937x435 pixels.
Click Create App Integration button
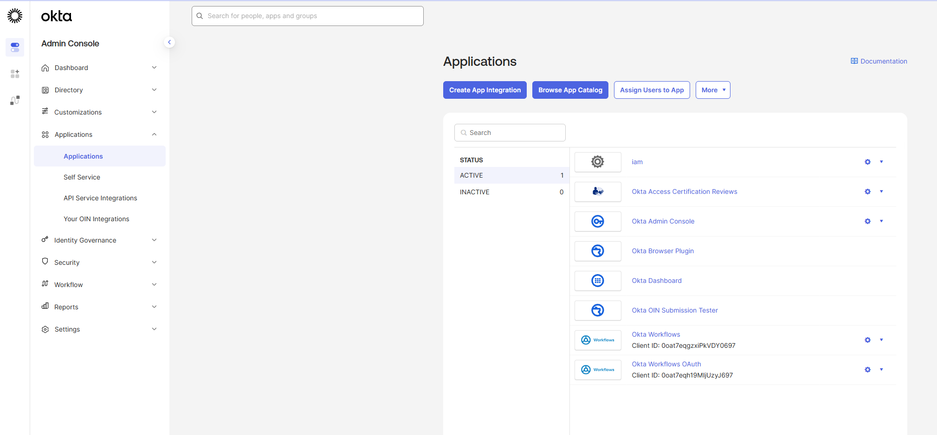485,90
